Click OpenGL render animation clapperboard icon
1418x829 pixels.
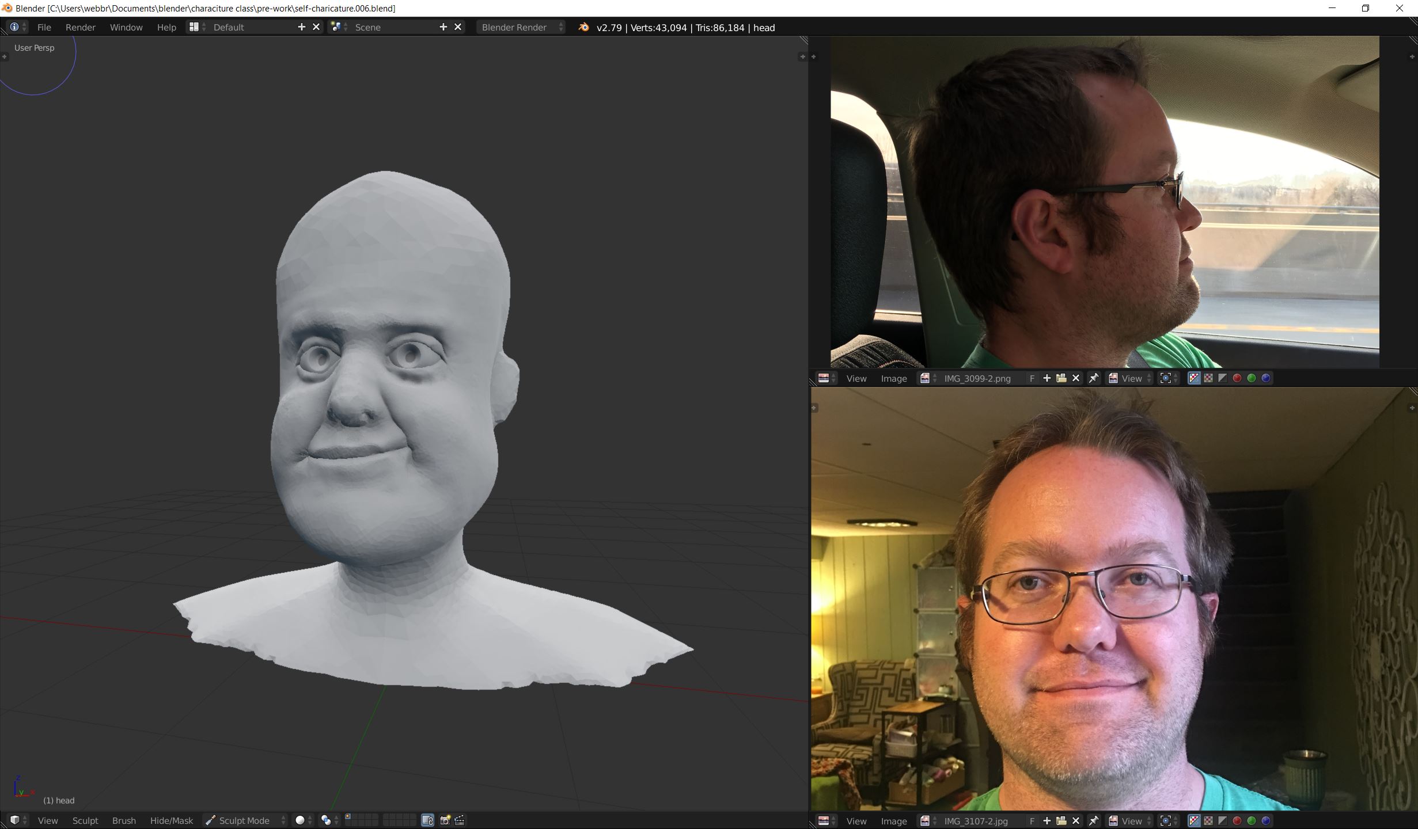point(460,820)
